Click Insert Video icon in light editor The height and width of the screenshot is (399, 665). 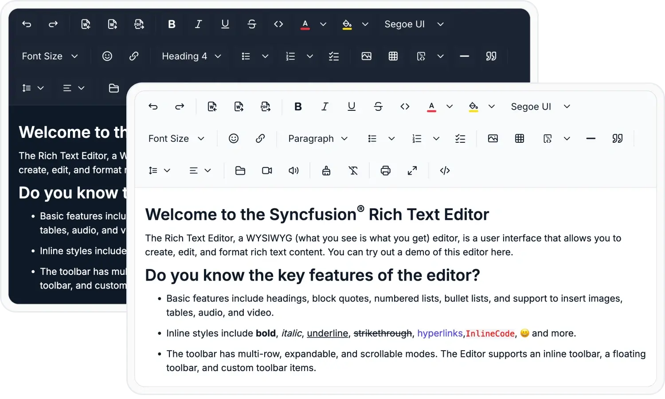pyautogui.click(x=267, y=171)
